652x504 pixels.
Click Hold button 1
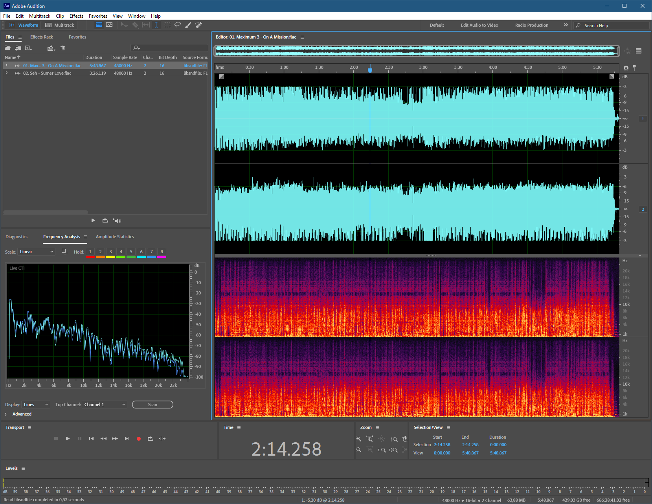pyautogui.click(x=90, y=252)
